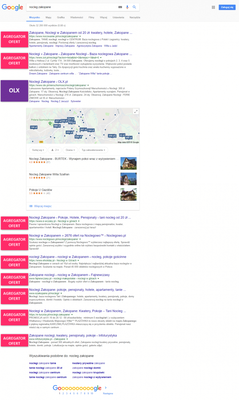This screenshot has height=400, width=239.
Task: Open the Filmy tab
Action: (91, 17)
